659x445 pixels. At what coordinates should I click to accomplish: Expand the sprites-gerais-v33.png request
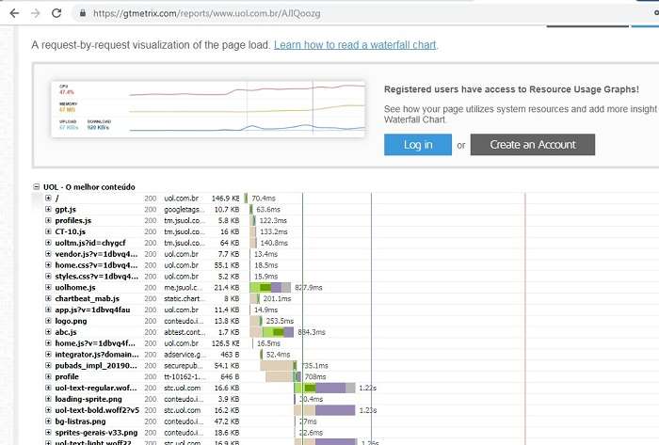tap(48, 433)
